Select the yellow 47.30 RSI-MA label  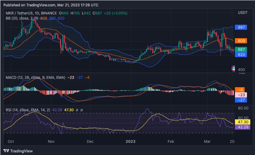[x=243, y=122]
